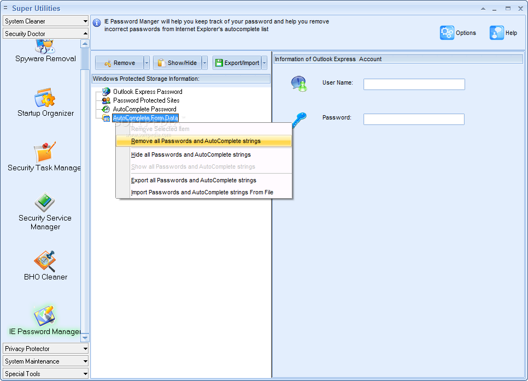Expand the Special Tools section
This screenshot has height=381, width=528.
pyautogui.click(x=45, y=373)
